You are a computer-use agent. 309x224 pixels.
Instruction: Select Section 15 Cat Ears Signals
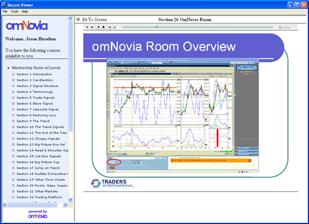pos(39,156)
